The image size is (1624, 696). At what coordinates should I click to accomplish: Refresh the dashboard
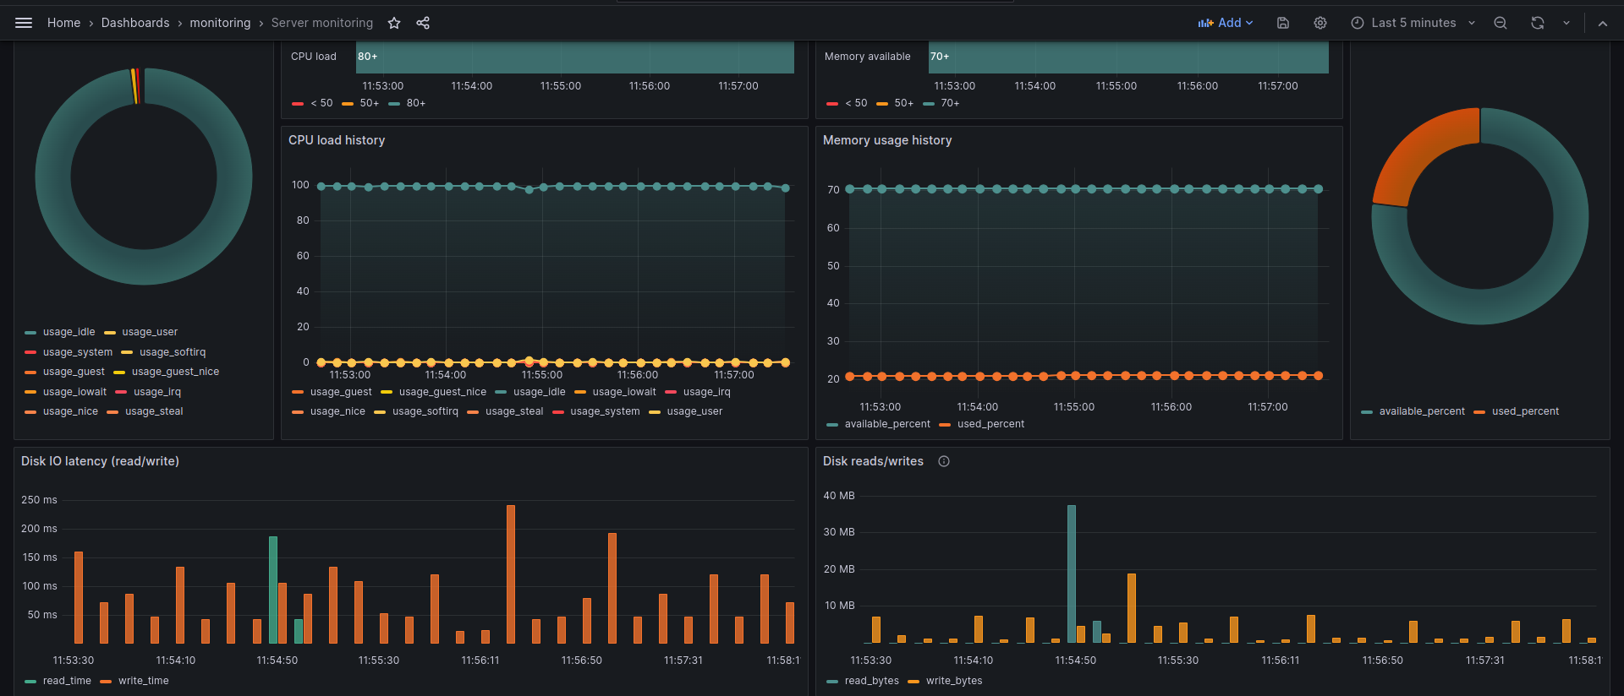1538,23
